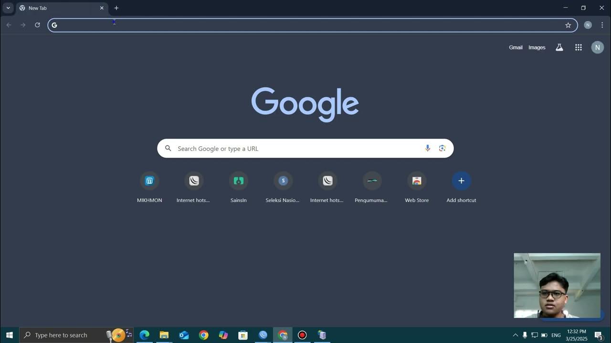This screenshot has width=611, height=343.
Task: Click the Google search box
Action: (305, 148)
